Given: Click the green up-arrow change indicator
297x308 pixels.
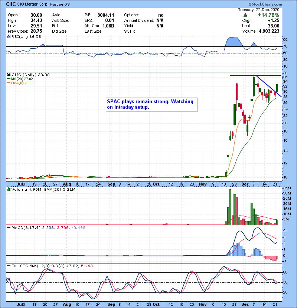Looking at the screenshot, I should (245, 15).
